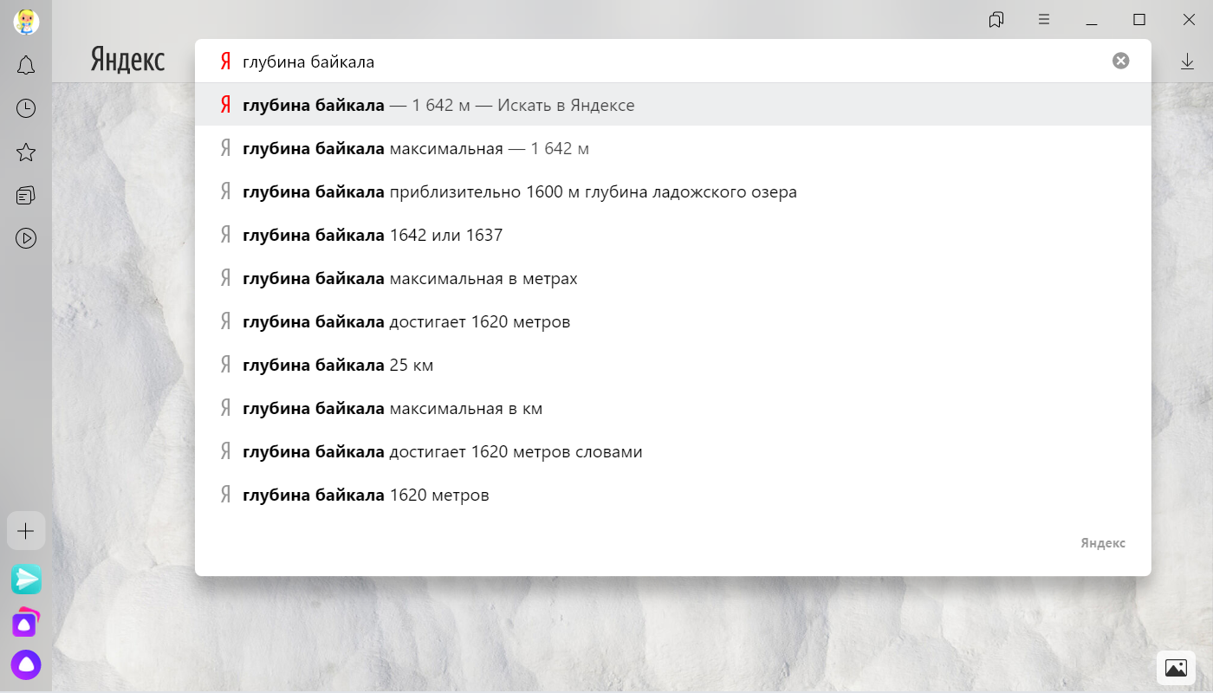
Task: Open the downloads arrow icon
Action: tap(1187, 62)
